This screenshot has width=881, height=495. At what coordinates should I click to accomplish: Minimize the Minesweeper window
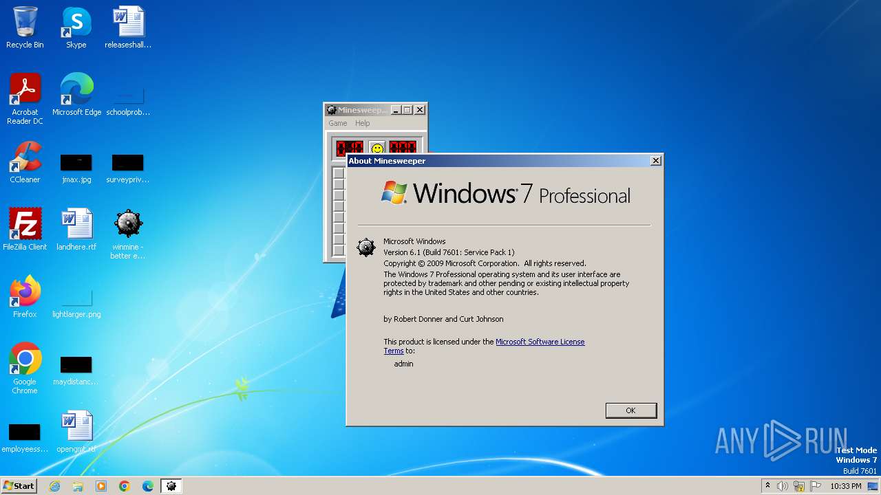396,110
